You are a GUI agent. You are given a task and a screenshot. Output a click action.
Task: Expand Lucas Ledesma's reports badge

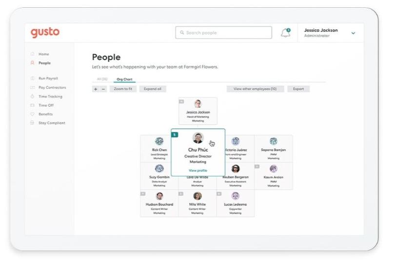219,194
